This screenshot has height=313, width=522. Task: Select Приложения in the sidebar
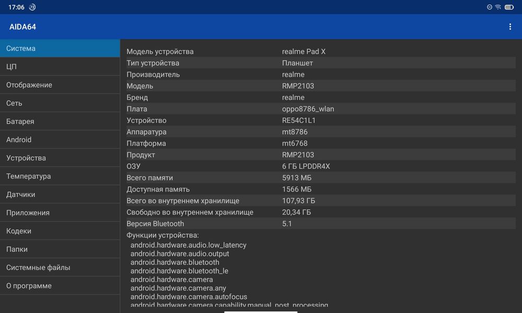tap(60, 213)
